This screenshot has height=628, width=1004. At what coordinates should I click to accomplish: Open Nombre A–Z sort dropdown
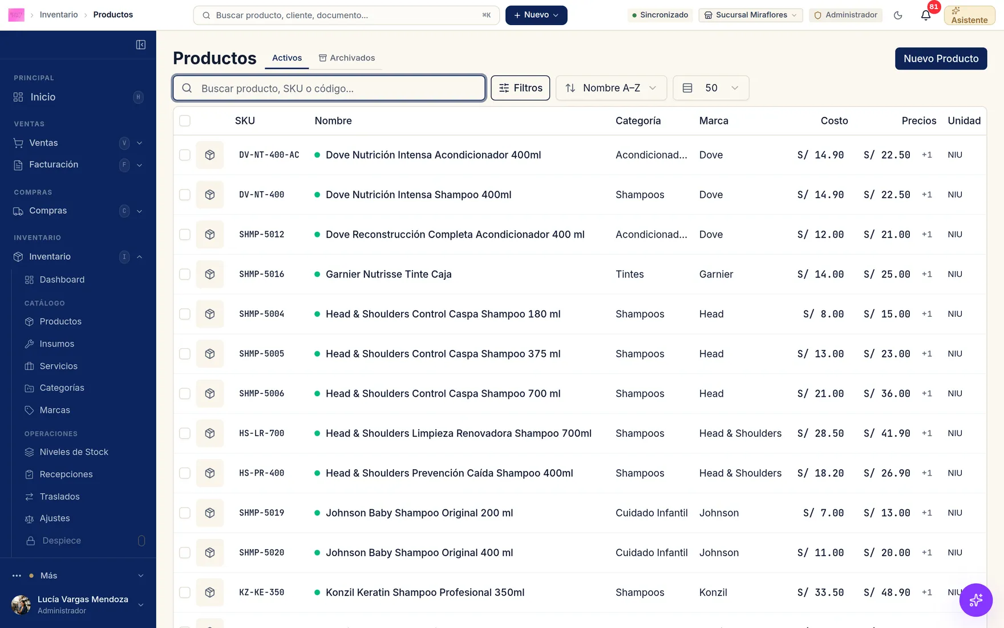tap(611, 88)
